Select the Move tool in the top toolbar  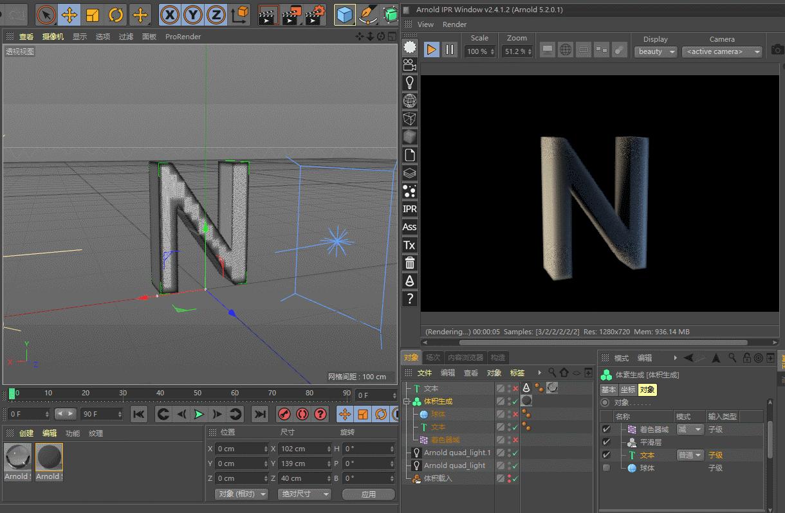[69, 14]
